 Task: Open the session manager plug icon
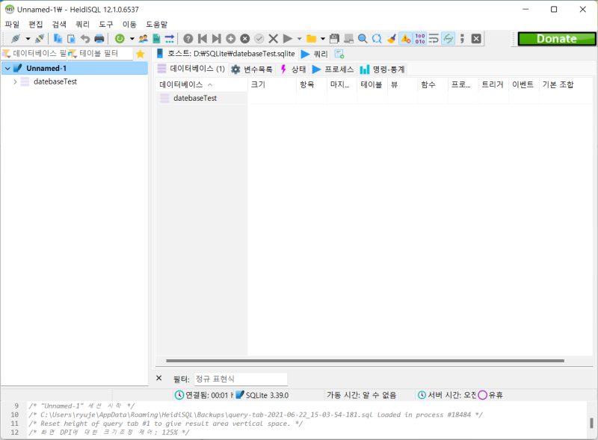(x=16, y=39)
